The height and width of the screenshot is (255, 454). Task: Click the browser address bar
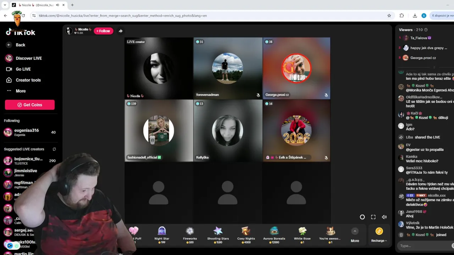209,16
